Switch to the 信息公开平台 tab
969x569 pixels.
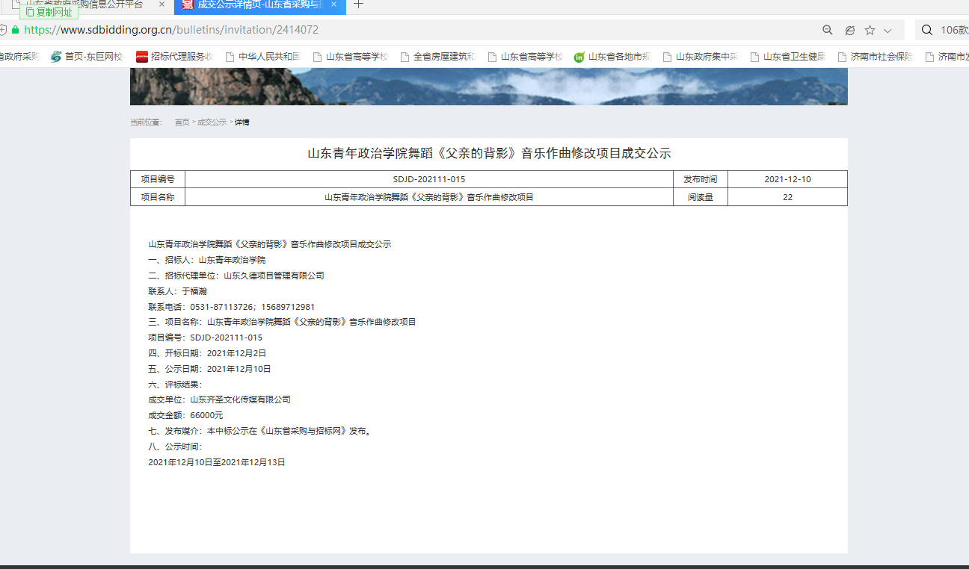[x=90, y=4]
